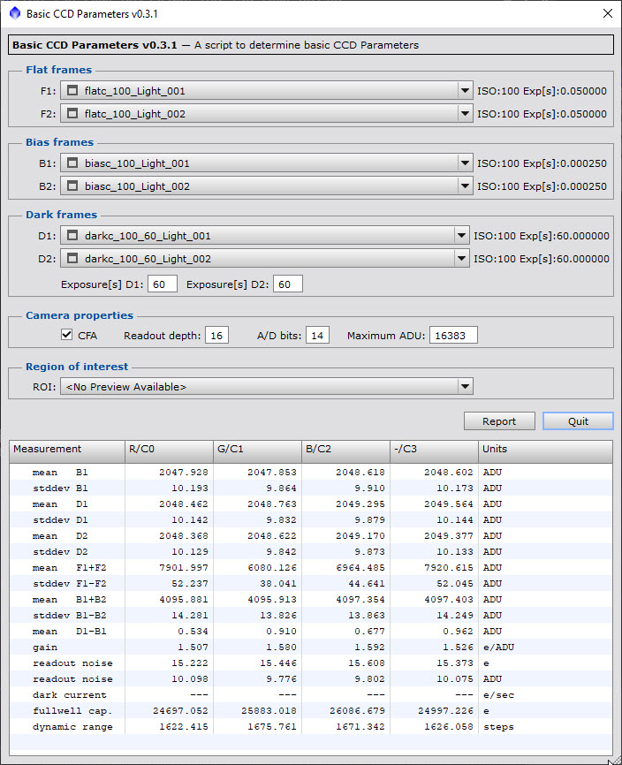Click the Measurement column header
Image resolution: width=622 pixels, height=765 pixels.
(67, 451)
